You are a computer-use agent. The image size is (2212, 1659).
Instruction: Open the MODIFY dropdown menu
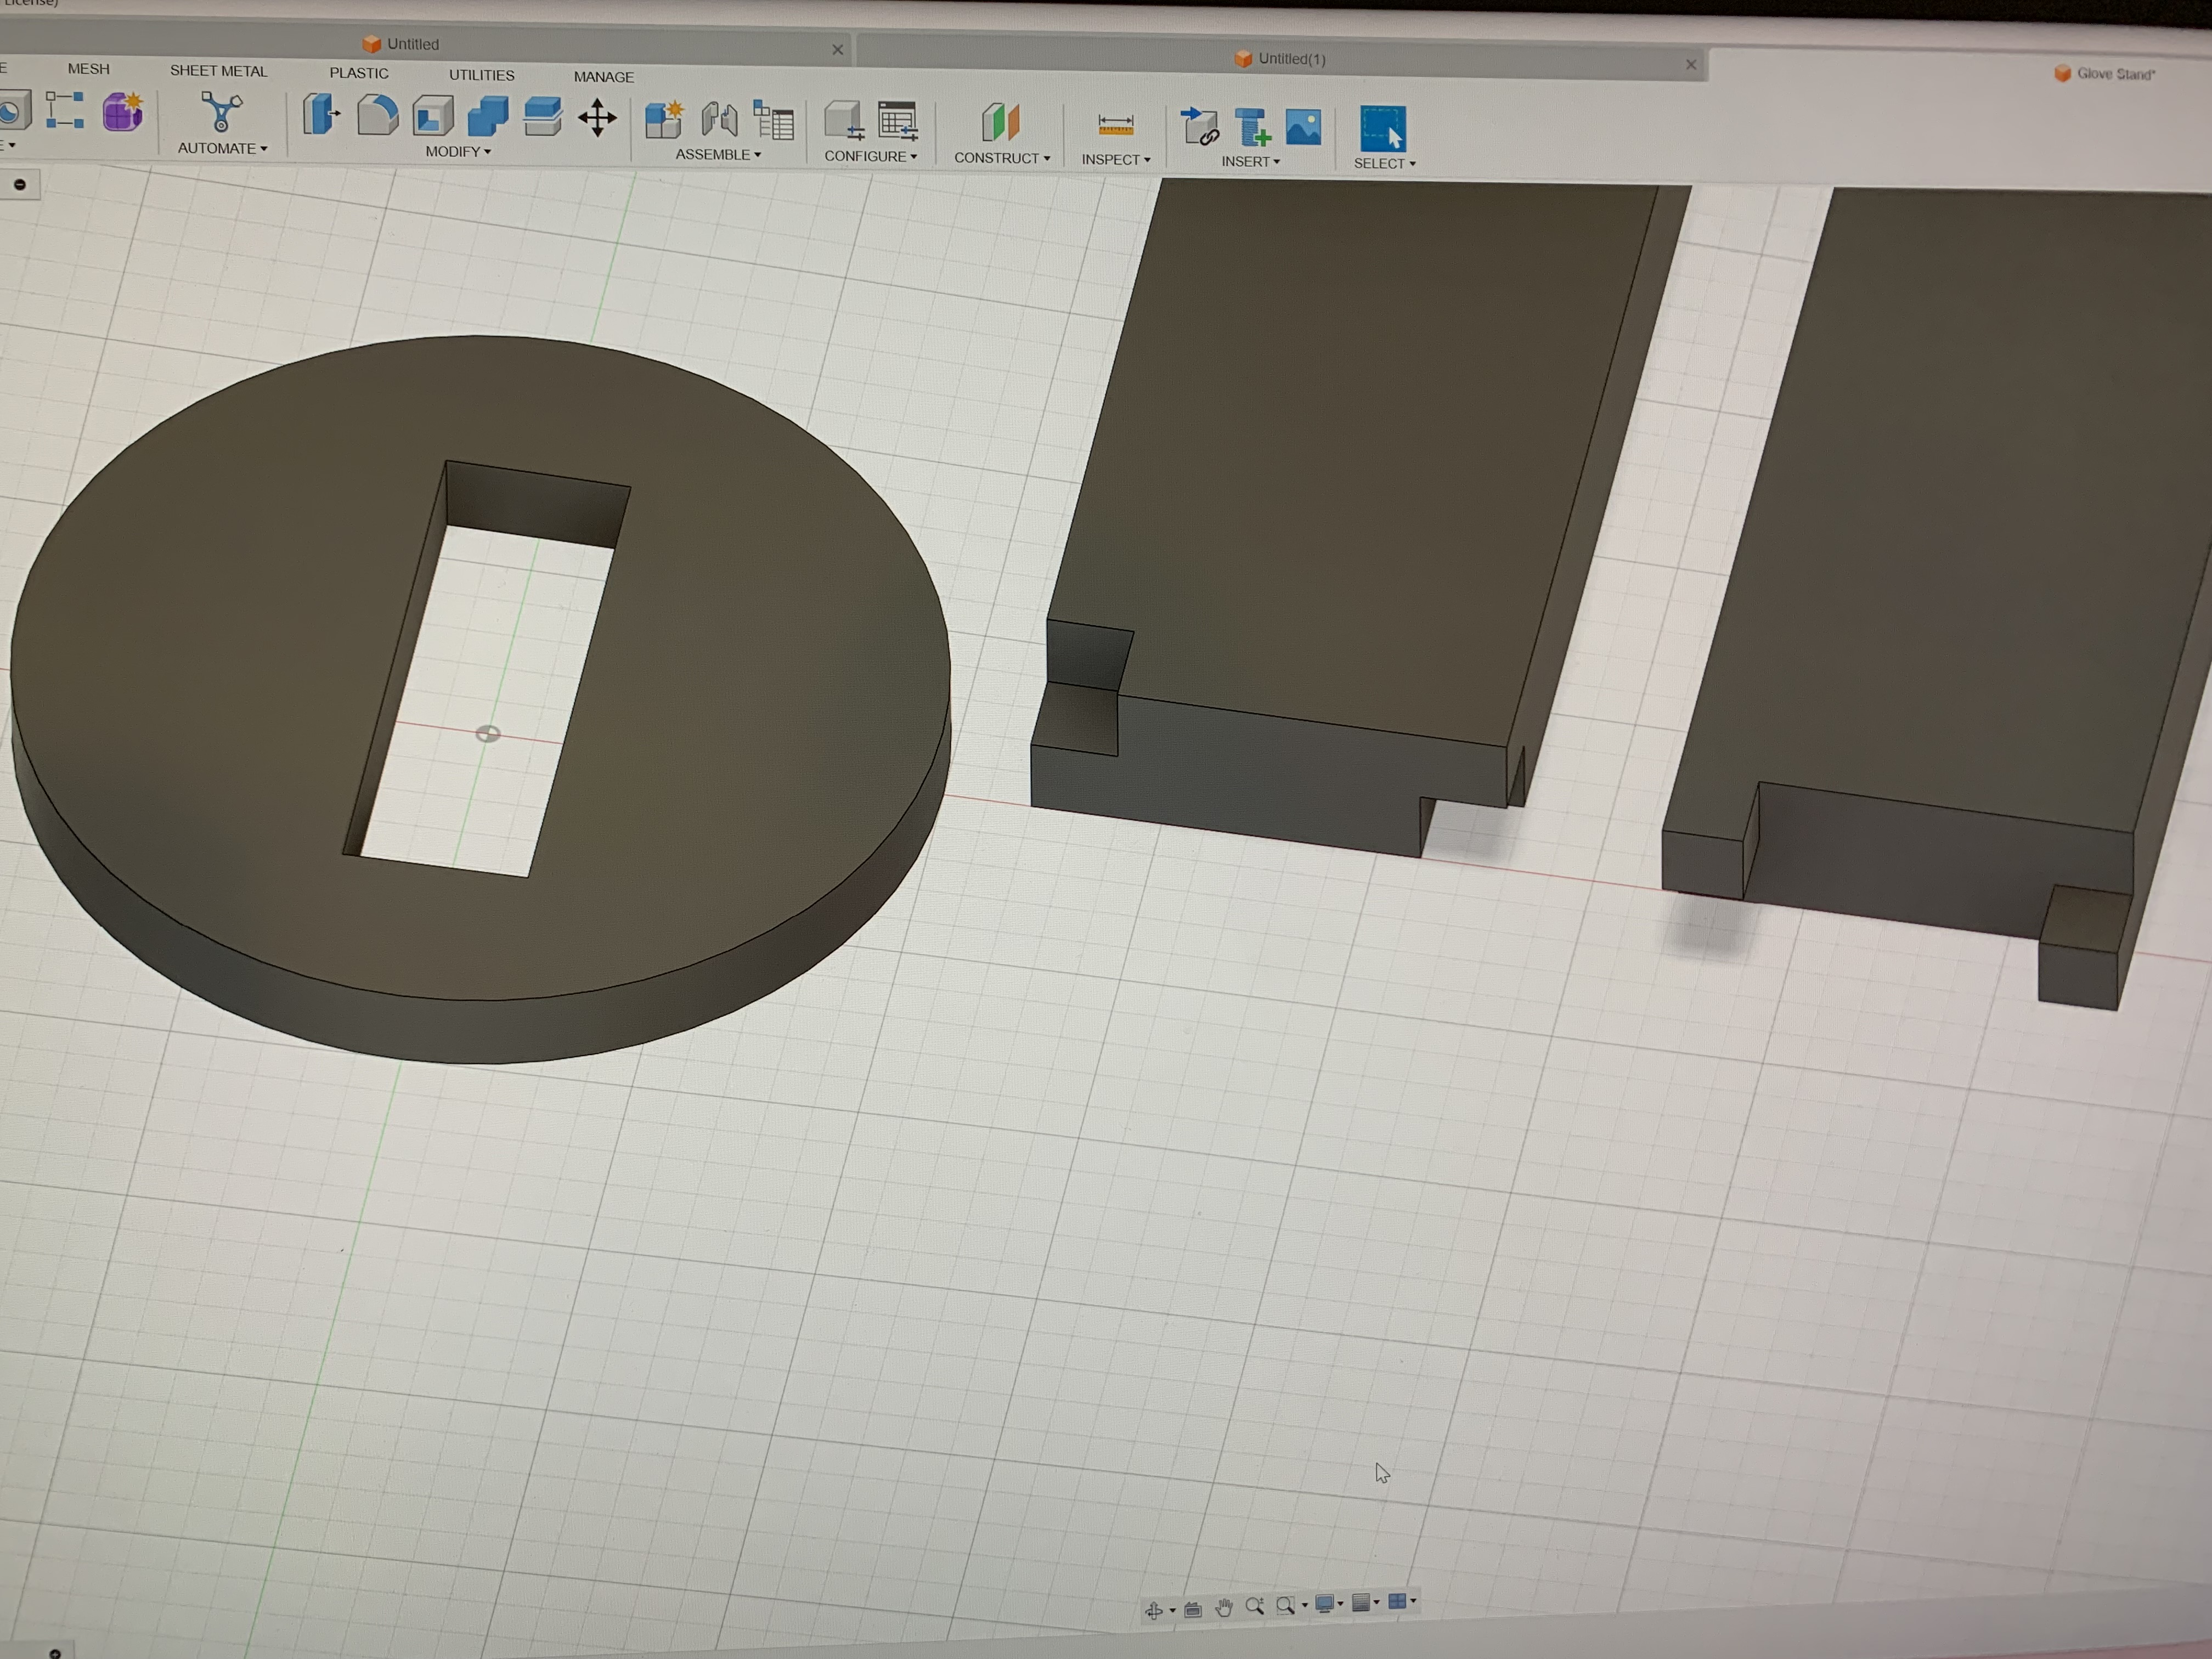[x=458, y=152]
